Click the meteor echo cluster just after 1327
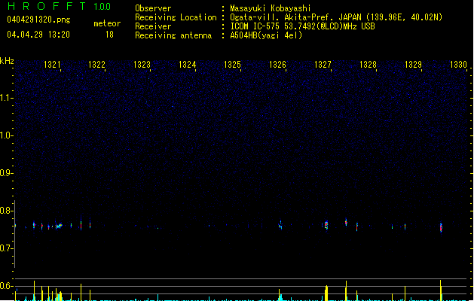The height and width of the screenshot is (301, 474). [x=326, y=225]
